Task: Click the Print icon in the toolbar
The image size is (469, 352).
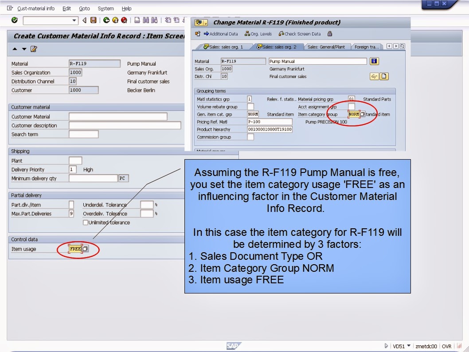Action: tap(138, 20)
